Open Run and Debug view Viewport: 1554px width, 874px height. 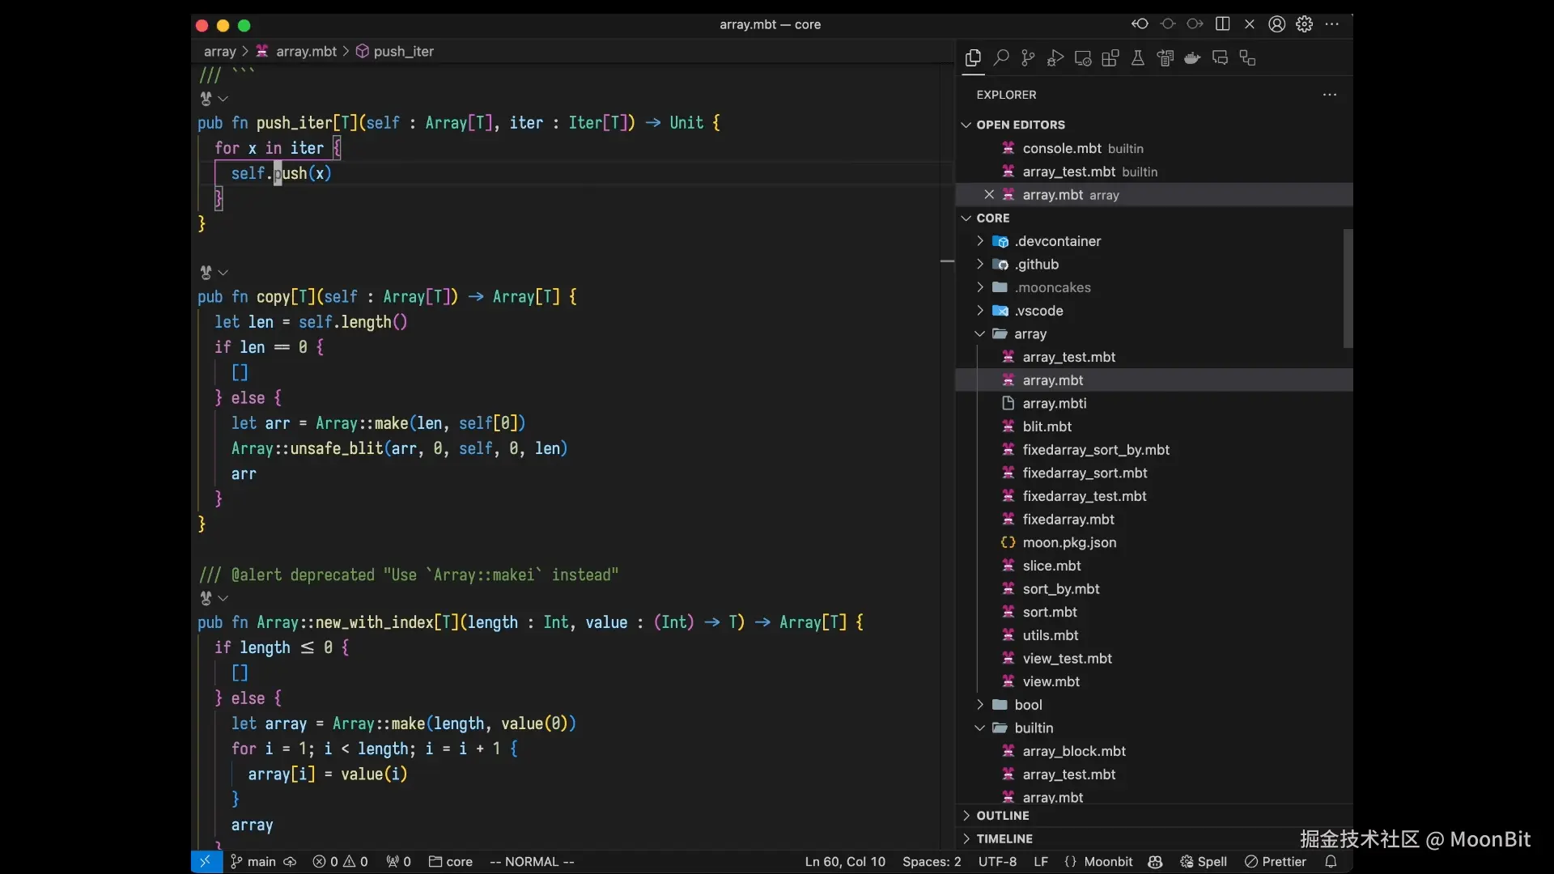click(x=1055, y=58)
